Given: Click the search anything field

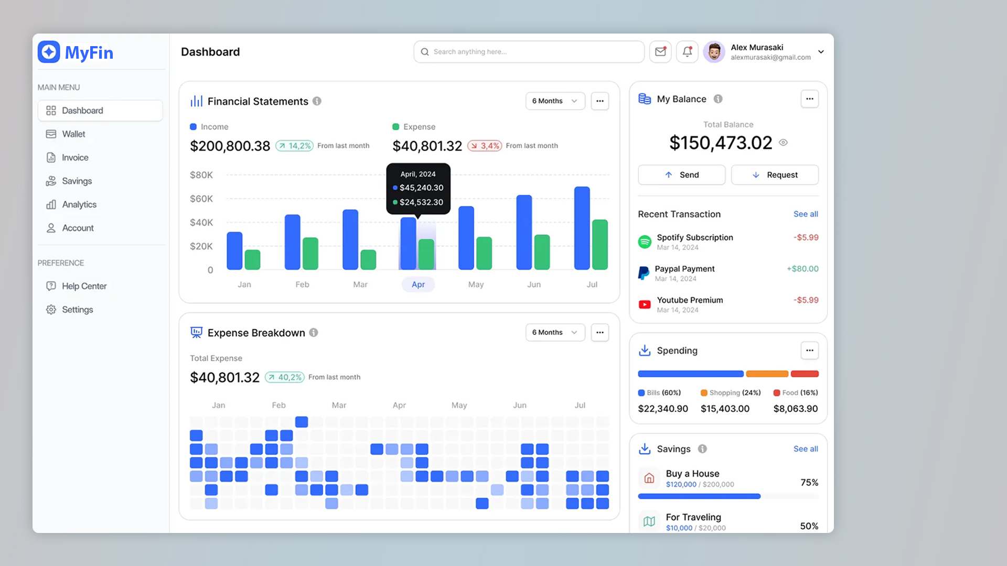Looking at the screenshot, I should 529,52.
